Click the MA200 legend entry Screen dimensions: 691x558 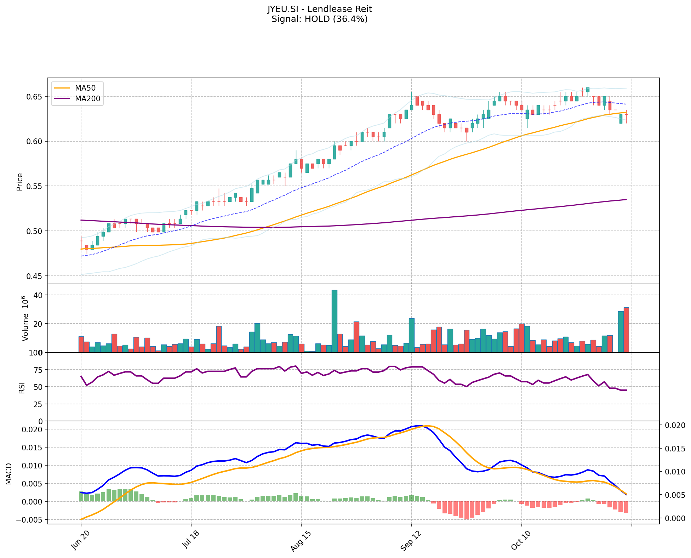pos(87,99)
